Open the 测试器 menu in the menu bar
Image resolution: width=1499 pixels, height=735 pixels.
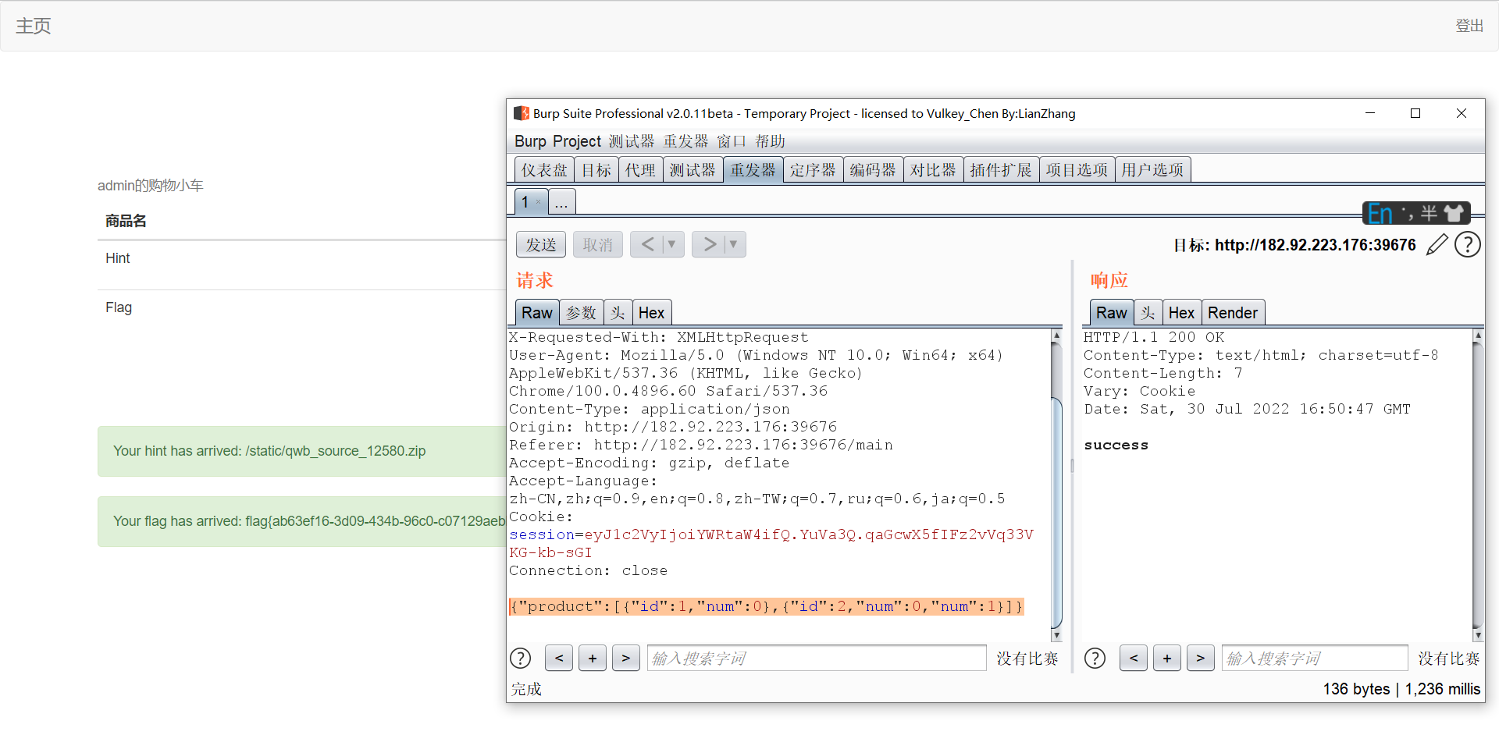click(x=632, y=141)
